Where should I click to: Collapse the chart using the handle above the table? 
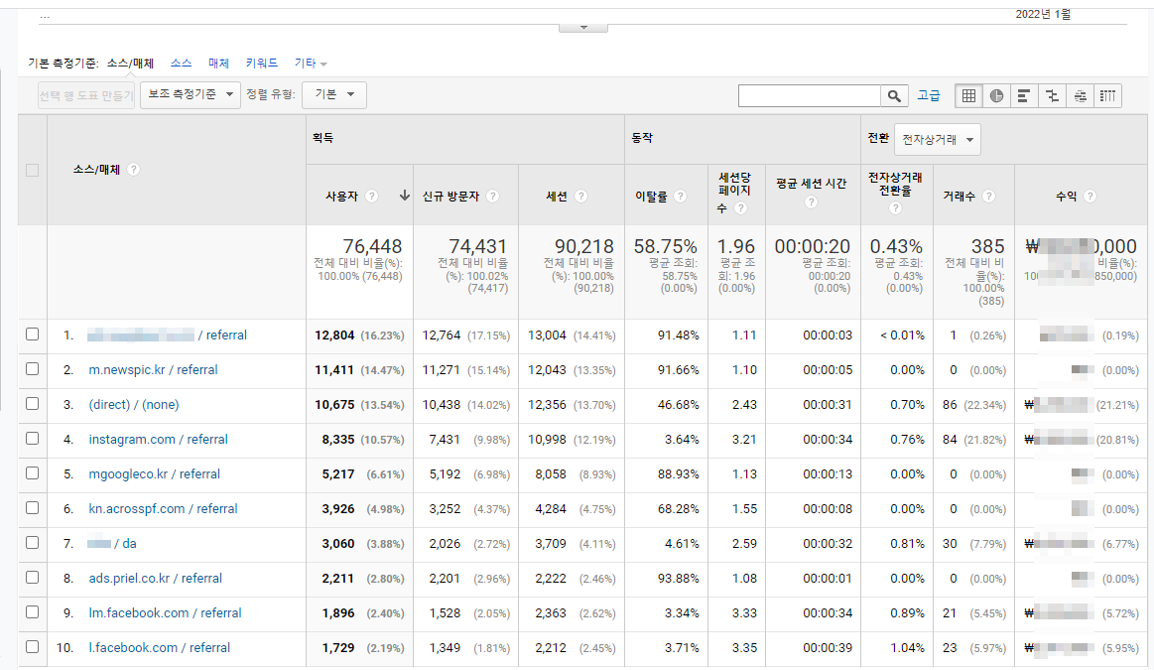583,26
